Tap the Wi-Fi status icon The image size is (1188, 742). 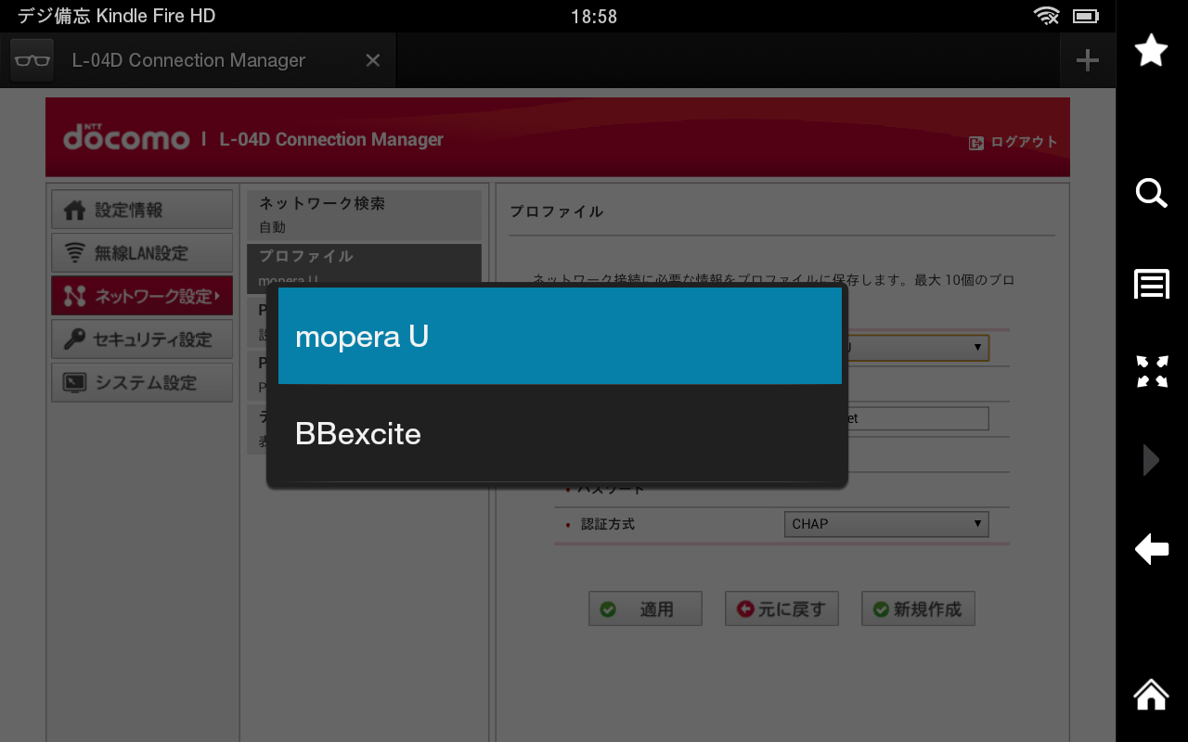1047,16
